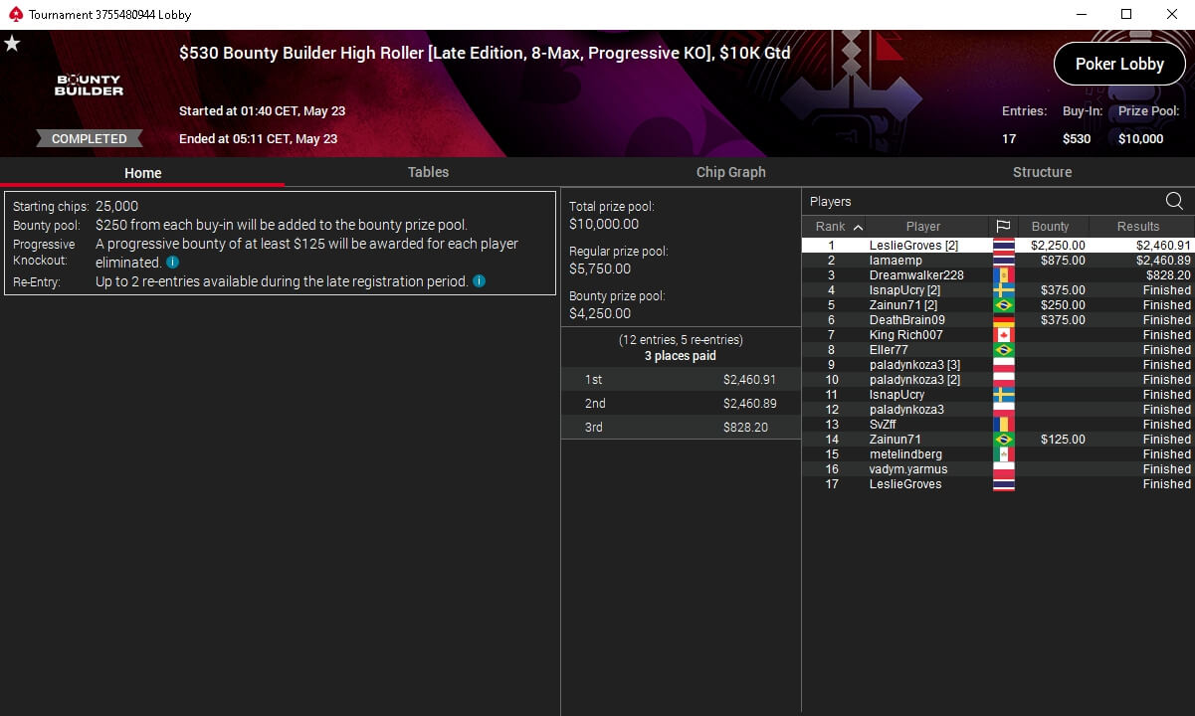Screen dimensions: 1195x716
Task: Click the flag in the rank 1 row
Action: 1003,246
